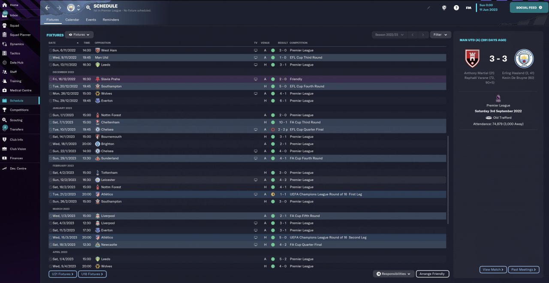The height and width of the screenshot is (283, 549).
Task: Toggle the circle on Sat, 18/3/2023 row
Action: click(x=50, y=244)
